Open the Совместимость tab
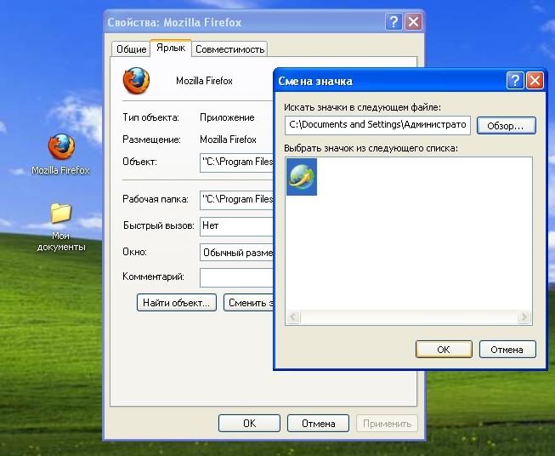 (x=229, y=49)
